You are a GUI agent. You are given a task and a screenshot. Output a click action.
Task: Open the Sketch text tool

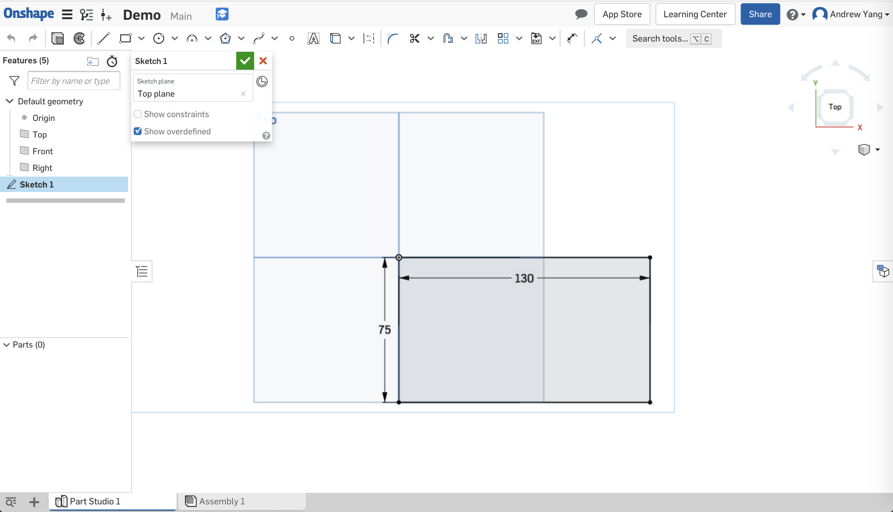(313, 38)
